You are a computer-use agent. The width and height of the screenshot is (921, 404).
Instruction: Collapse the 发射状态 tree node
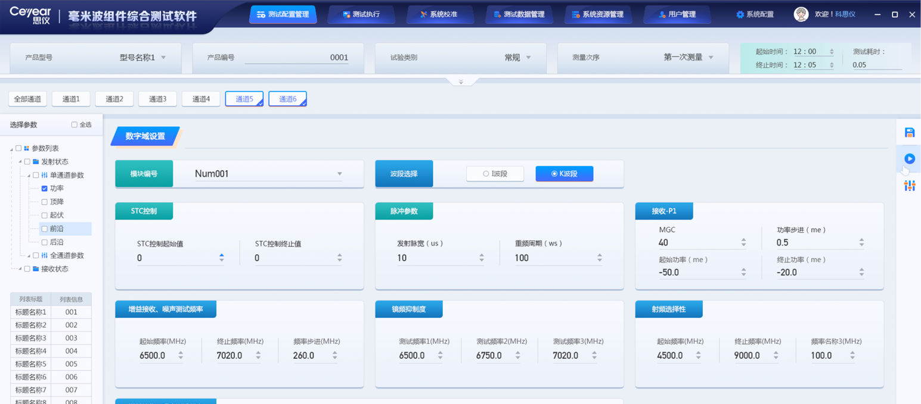[x=20, y=161]
